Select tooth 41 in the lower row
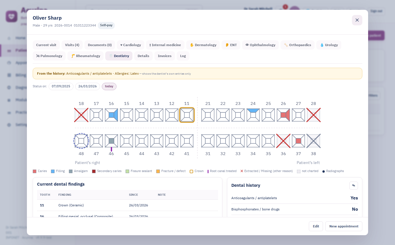 [187, 141]
